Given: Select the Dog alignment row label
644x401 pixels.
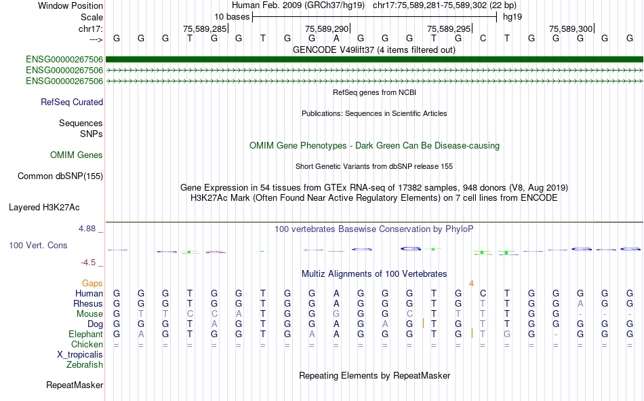Looking at the screenshot, I should pyautogui.click(x=96, y=324).
